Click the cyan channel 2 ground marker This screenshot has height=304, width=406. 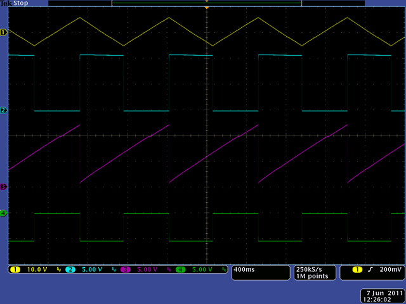tap(3, 111)
